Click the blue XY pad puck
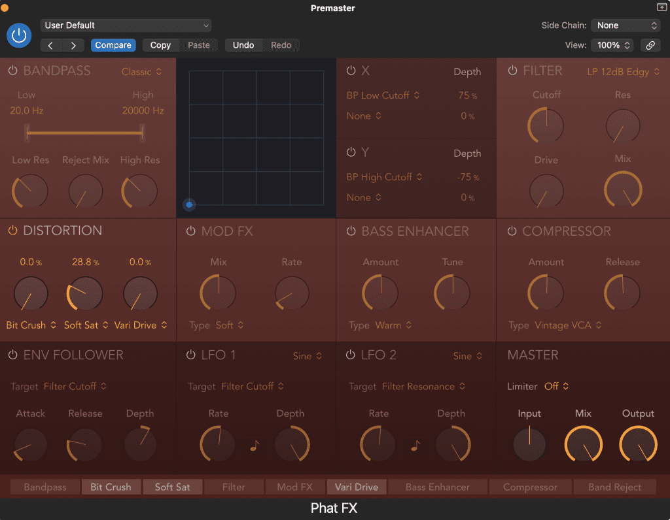670x520 pixels. coord(189,204)
